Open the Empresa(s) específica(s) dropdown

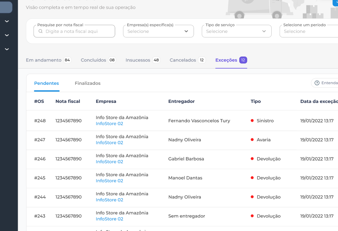coord(158,31)
